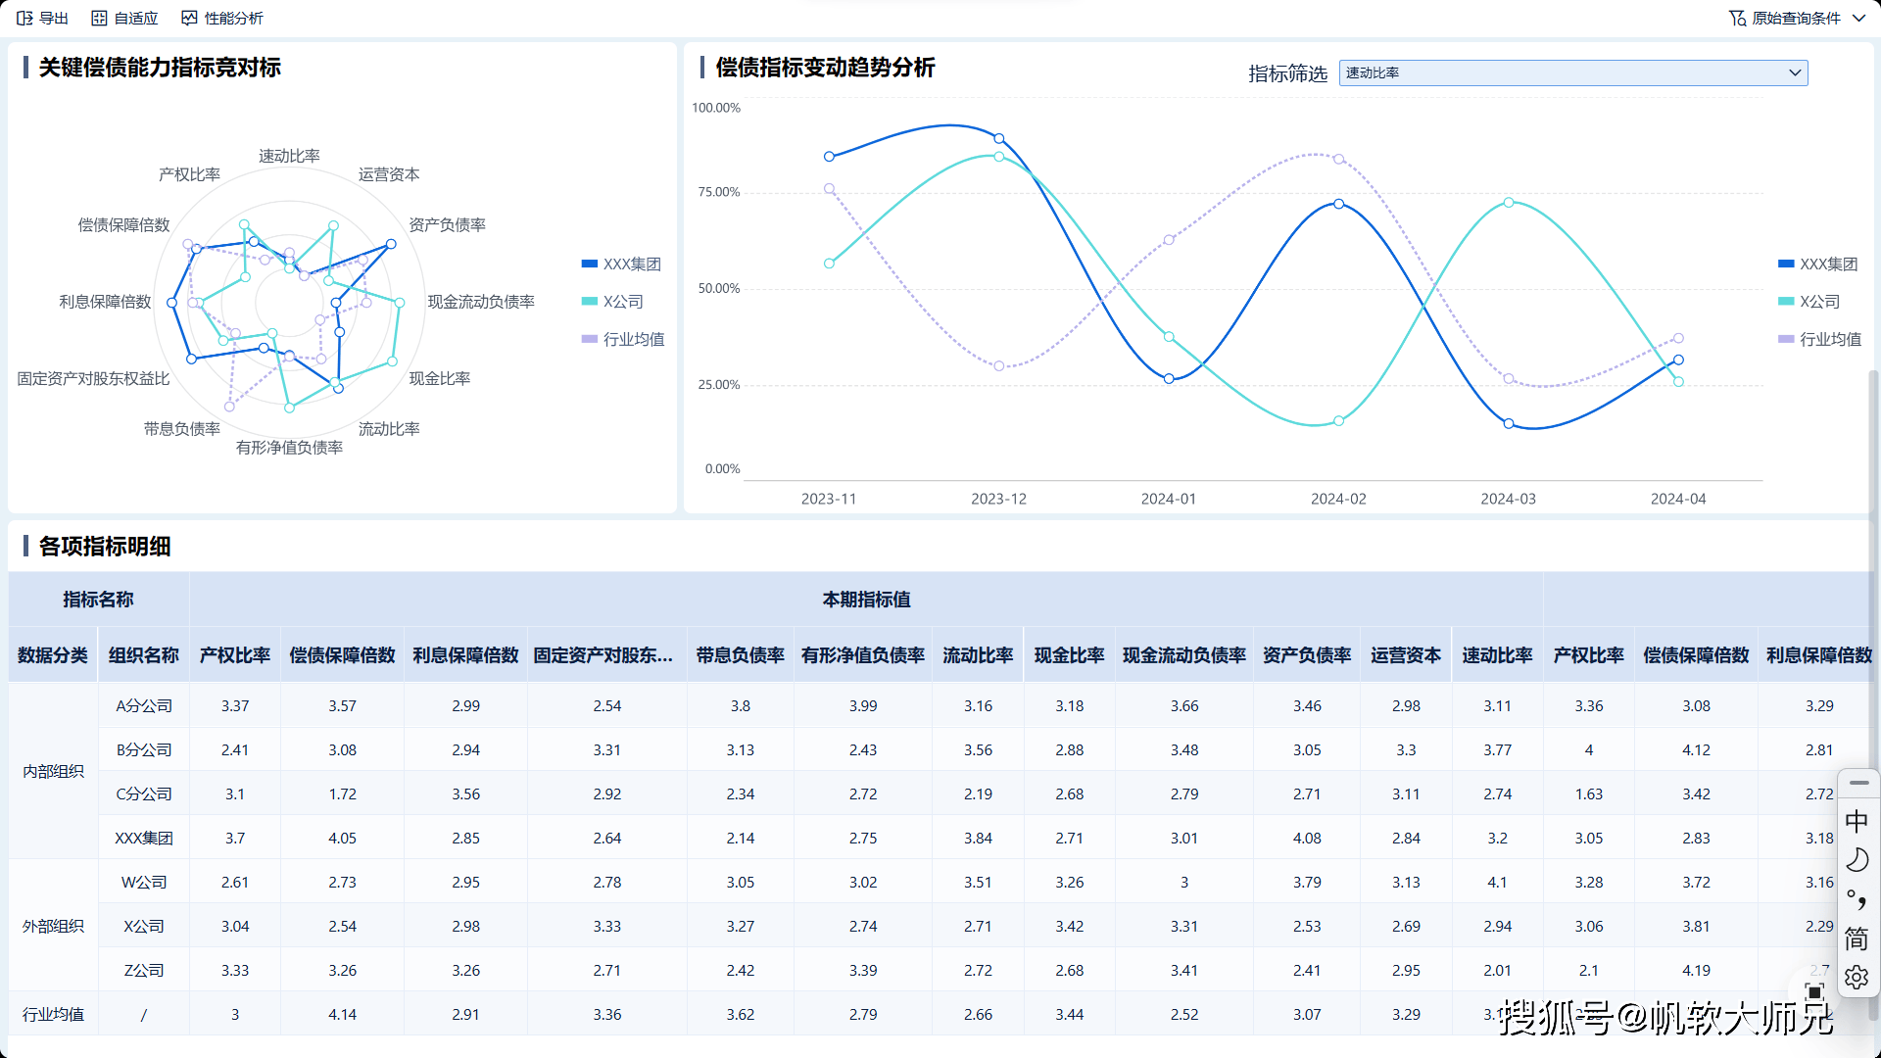Click the 自适应 fit-layout icon

tap(99, 18)
